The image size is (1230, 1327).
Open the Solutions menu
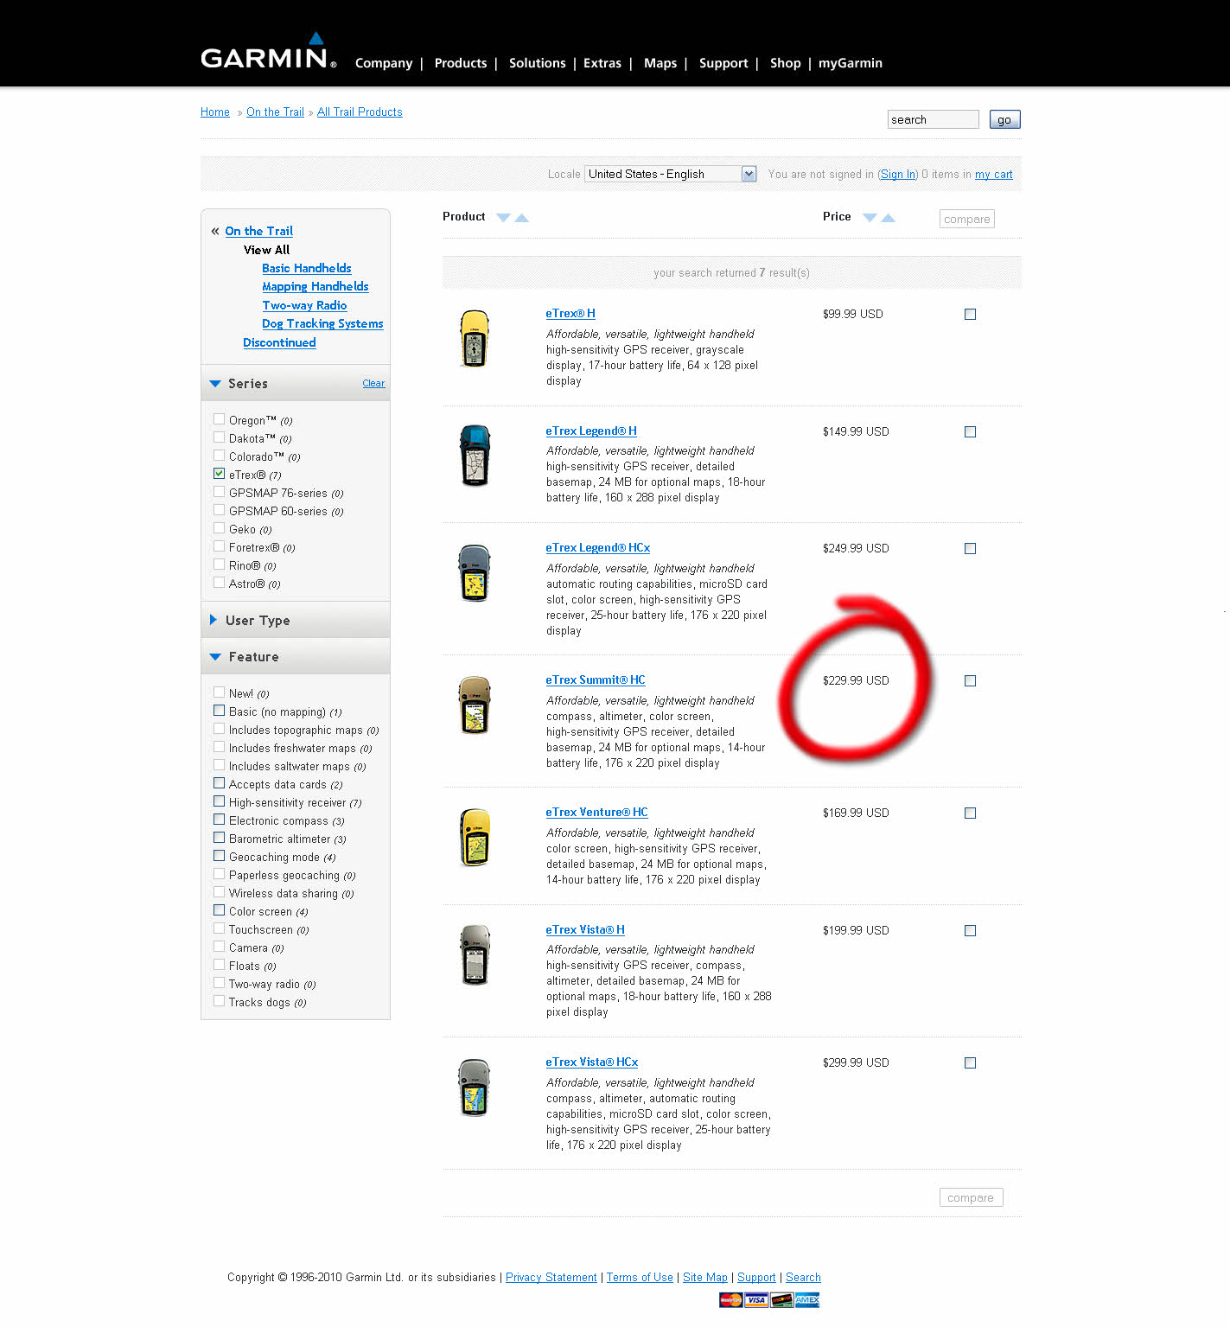[538, 63]
